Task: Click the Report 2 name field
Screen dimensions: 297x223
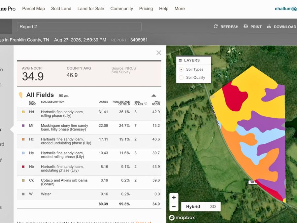Action: 79,26
